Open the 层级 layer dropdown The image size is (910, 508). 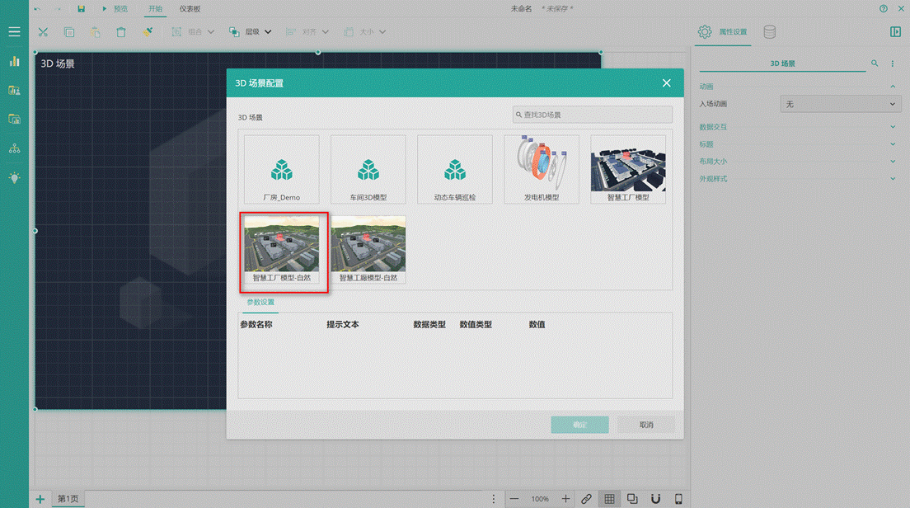pos(250,32)
